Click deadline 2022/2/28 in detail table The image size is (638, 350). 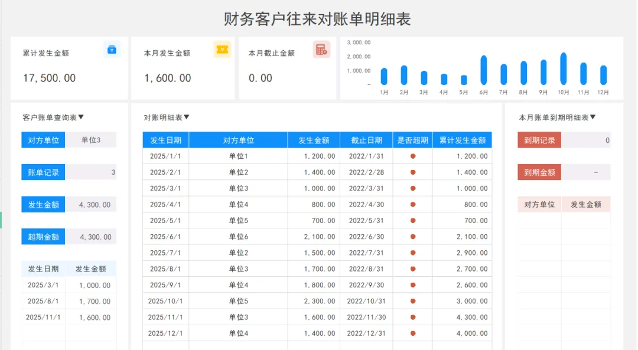tap(367, 172)
